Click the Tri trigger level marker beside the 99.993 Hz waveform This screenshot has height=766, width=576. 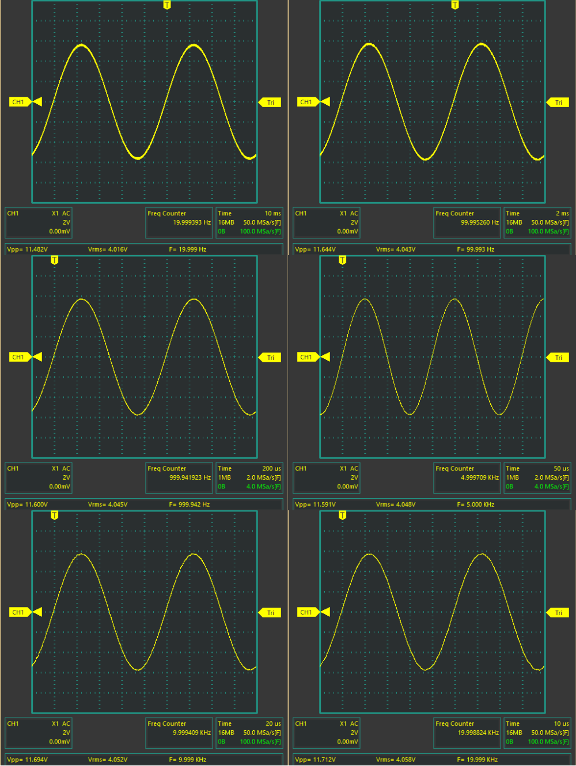(x=558, y=103)
